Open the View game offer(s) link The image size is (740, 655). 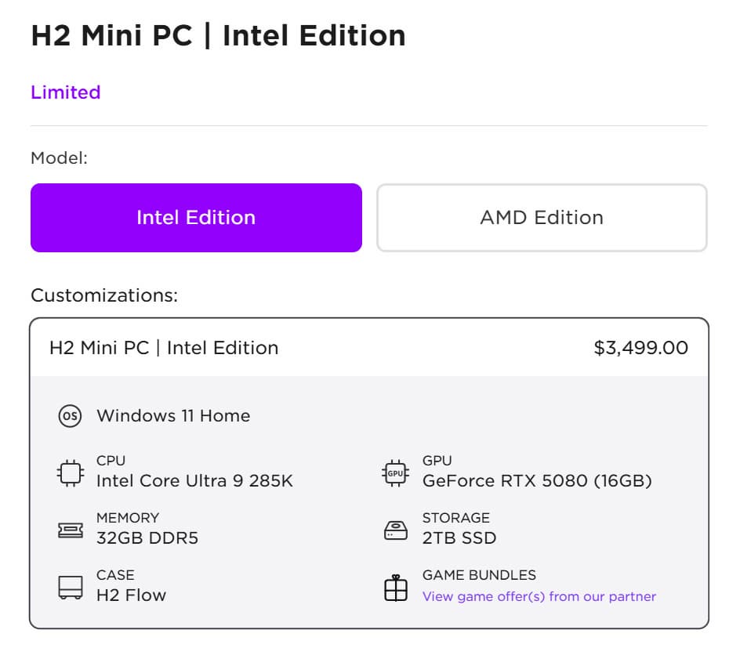[539, 597]
